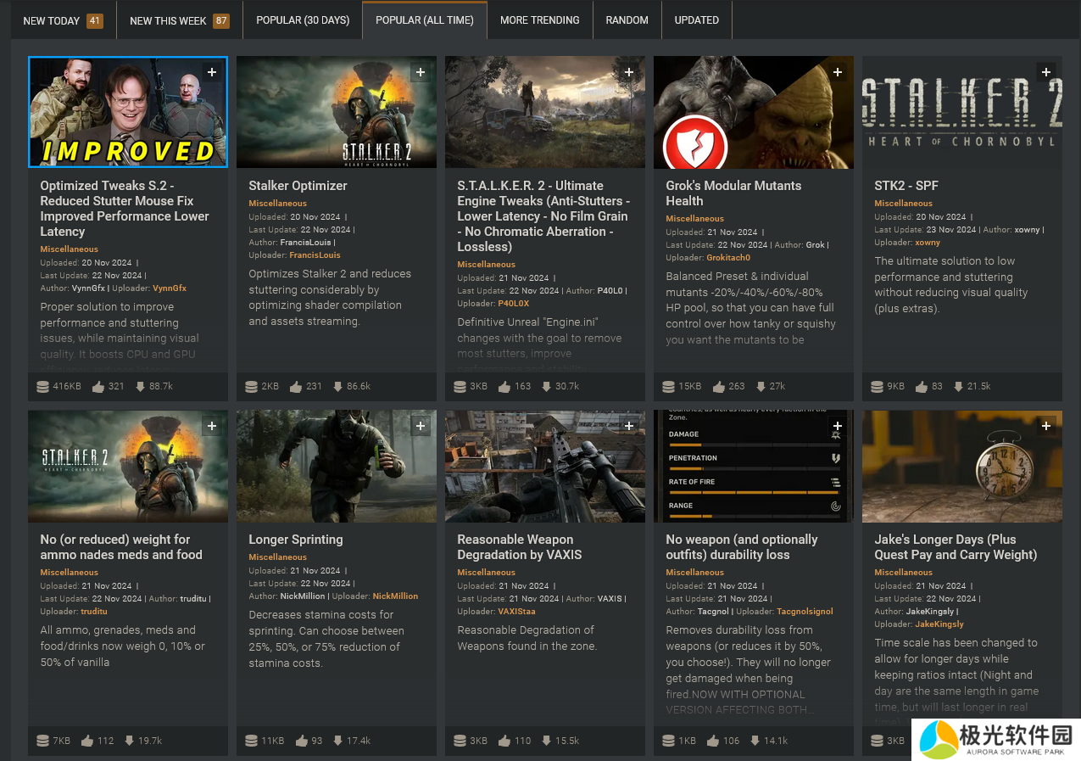Click endorsement thumbs-up icon on Stalker Optimizer card

[x=296, y=387]
